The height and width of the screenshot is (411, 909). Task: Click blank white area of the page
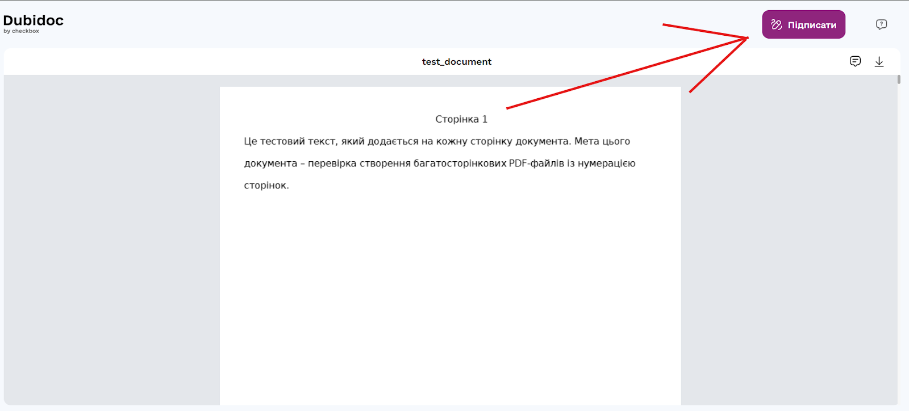[x=450, y=295]
